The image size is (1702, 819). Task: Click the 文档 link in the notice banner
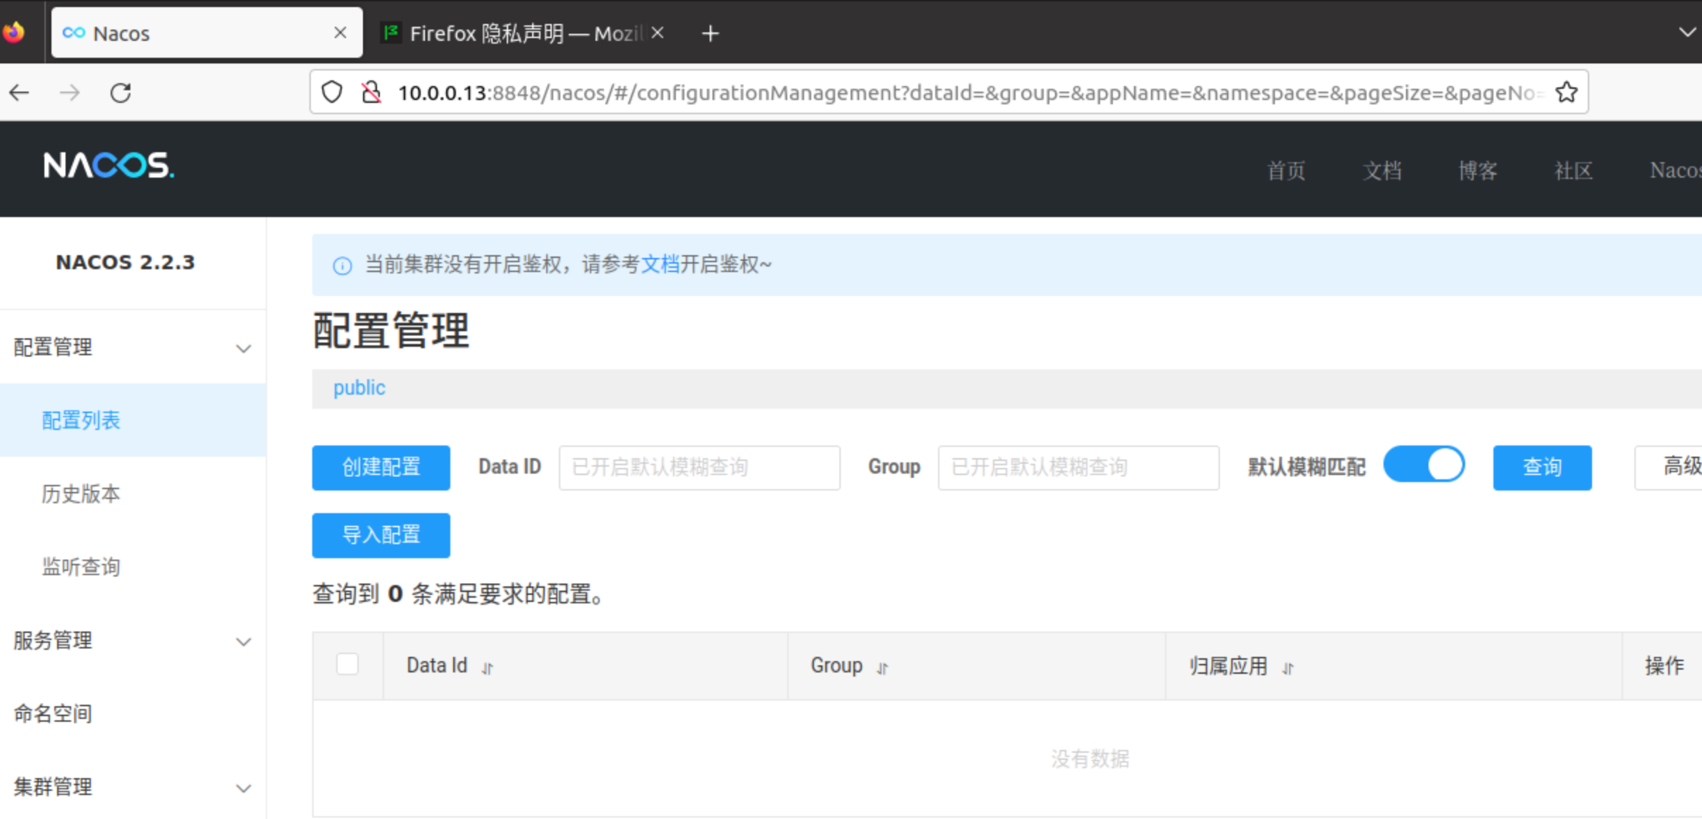tap(660, 264)
